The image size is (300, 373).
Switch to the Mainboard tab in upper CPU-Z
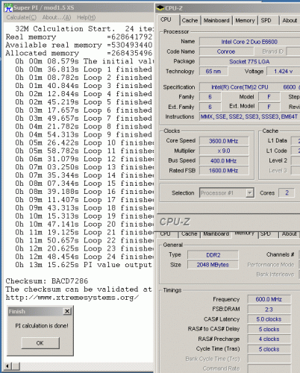coord(216,20)
